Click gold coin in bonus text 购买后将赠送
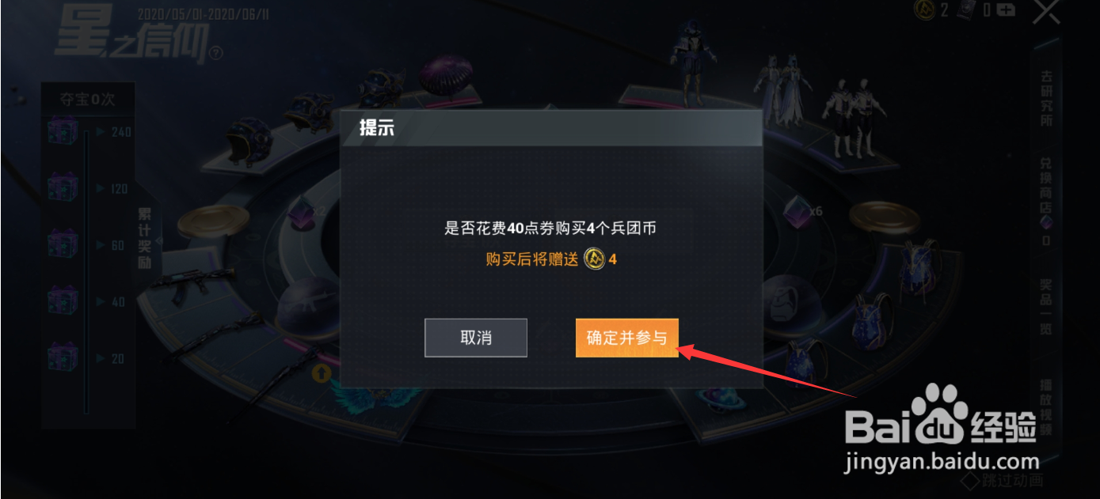 pyautogui.click(x=593, y=259)
